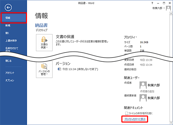Viewport: 173px width, 125px height.
Task: Open the バージョンの管理 icon button
Action: pos(44,69)
